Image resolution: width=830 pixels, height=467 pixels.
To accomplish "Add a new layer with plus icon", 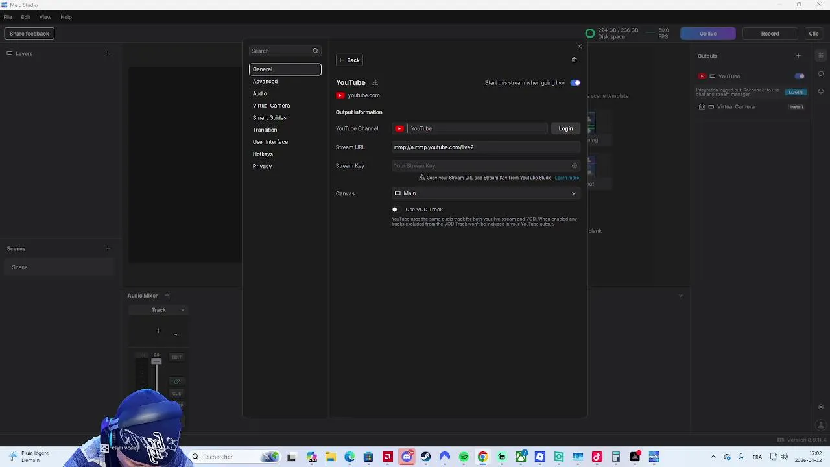I will click(x=108, y=53).
